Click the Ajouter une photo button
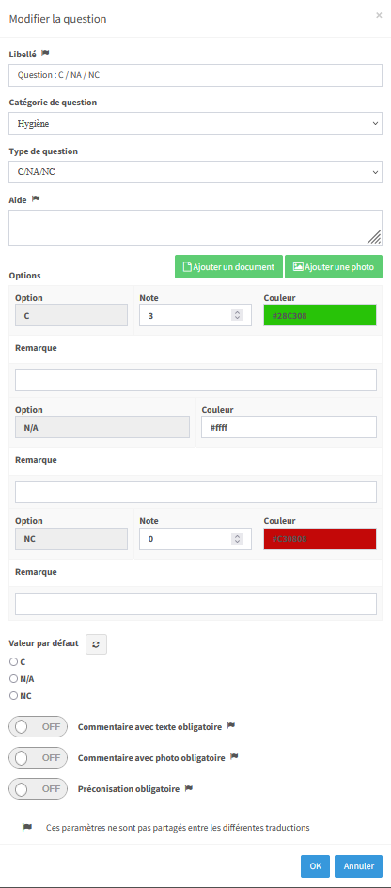Viewport: 391px width, 888px height. coord(334,267)
